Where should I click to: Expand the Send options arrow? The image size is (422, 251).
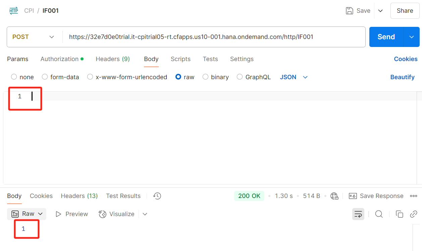tap(412, 37)
